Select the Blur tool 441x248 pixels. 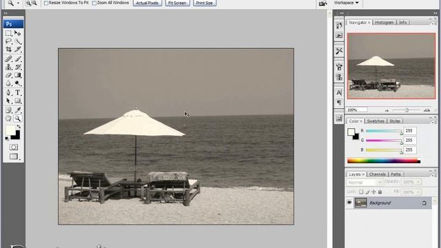coord(8,83)
